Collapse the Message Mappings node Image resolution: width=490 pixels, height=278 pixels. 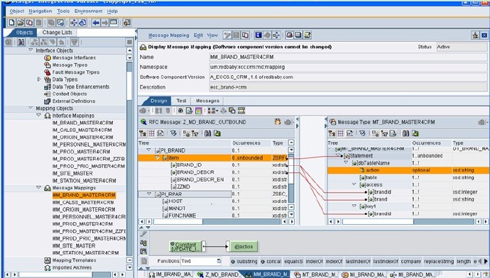tap(39, 187)
